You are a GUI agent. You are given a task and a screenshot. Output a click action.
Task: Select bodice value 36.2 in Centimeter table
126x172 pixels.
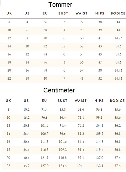[x=117, y=126]
